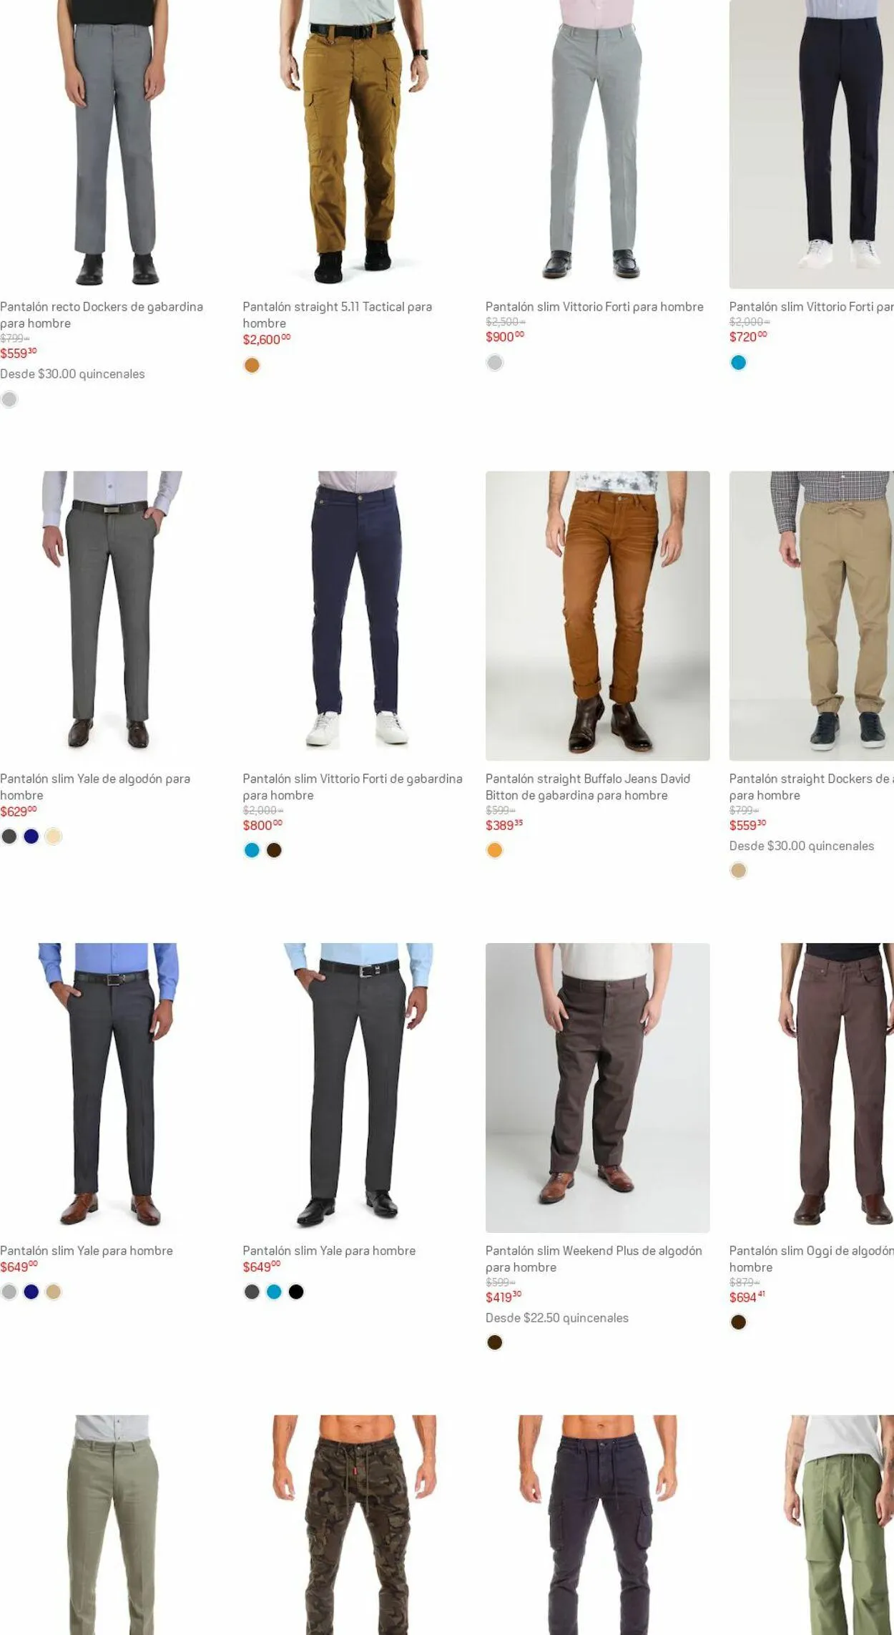
Task: Pick the brown swatch for Oggi de algodón pants
Action: point(739,1322)
